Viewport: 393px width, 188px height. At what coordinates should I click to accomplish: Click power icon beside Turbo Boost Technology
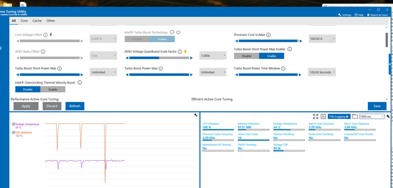tap(178, 32)
